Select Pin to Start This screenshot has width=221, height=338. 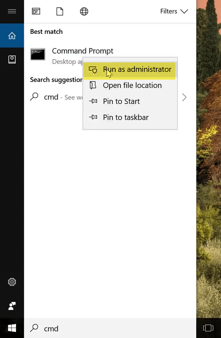(x=130, y=101)
